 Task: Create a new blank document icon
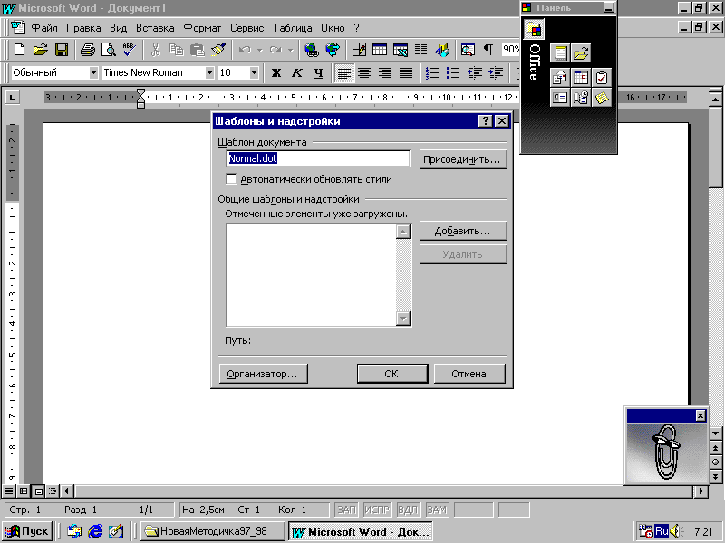click(19, 50)
